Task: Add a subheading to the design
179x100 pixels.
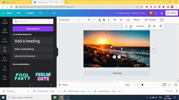Action: (33, 49)
